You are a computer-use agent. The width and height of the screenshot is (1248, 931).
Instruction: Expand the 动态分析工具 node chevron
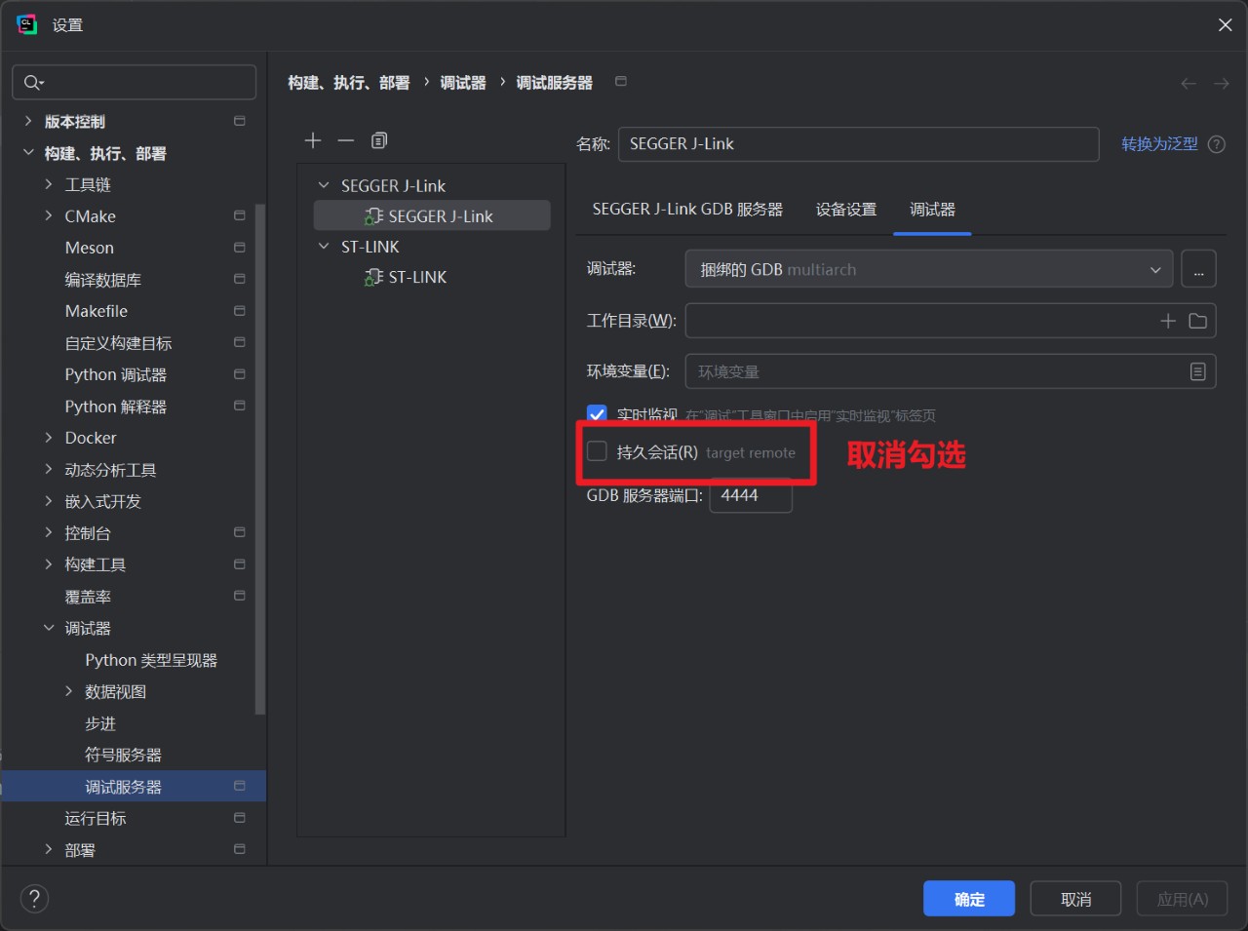click(x=49, y=469)
